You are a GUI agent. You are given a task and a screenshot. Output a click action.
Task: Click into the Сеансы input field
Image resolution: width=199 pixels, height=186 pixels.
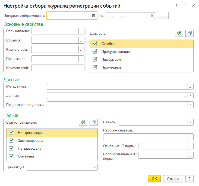(x=153, y=122)
